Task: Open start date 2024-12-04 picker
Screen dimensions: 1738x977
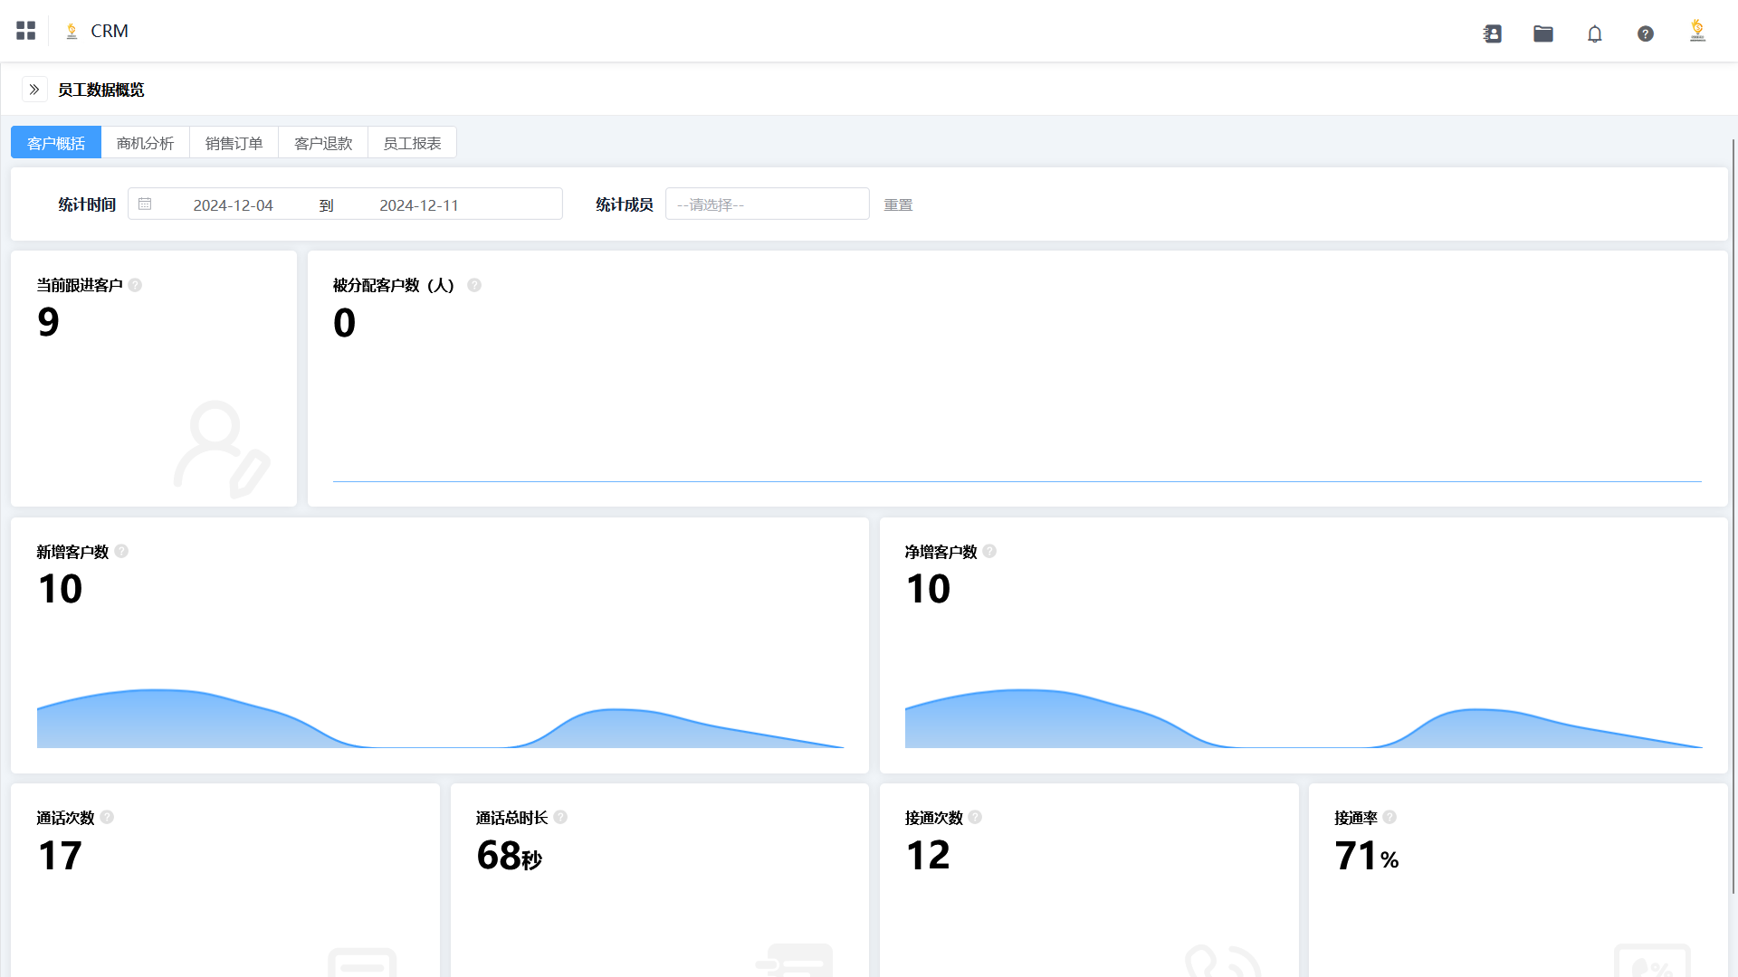Action: tap(233, 205)
